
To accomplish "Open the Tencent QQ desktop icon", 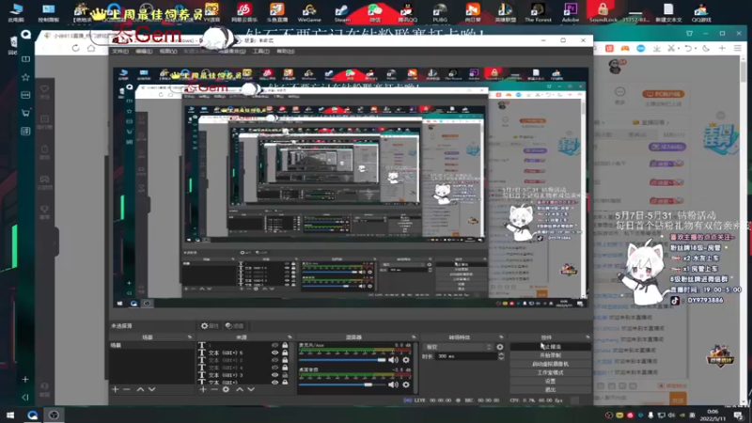I will click(407, 12).
